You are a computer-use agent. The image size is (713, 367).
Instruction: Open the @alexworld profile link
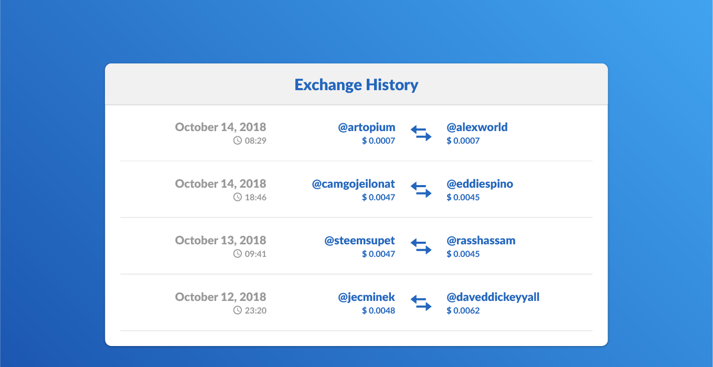click(477, 127)
